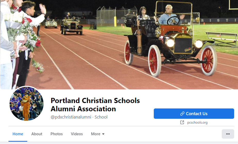Image resolution: width=238 pixels, height=144 pixels.
Task: Click the external link icon beside pcschools.org
Action: pyautogui.click(x=182, y=122)
